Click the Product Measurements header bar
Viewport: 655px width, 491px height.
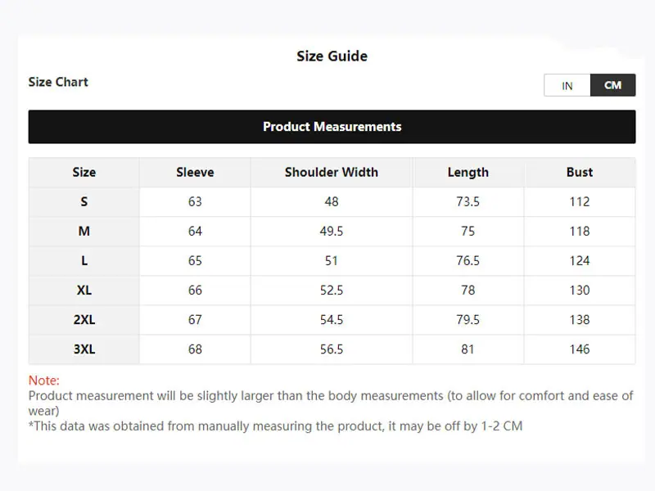(332, 127)
